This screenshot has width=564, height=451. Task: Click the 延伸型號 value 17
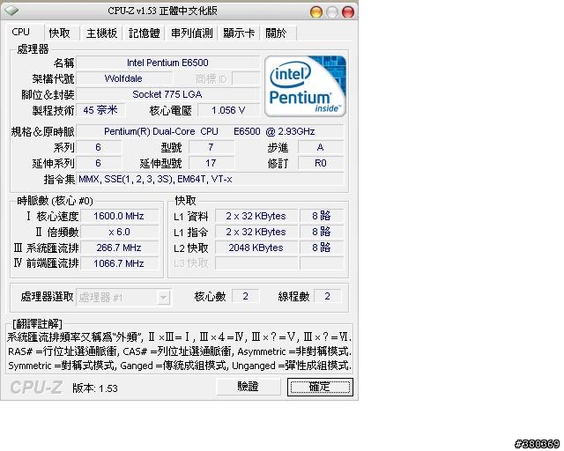click(x=211, y=163)
